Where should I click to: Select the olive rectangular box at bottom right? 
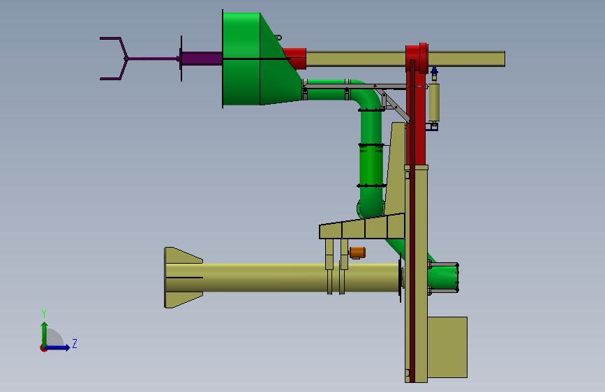click(x=447, y=347)
